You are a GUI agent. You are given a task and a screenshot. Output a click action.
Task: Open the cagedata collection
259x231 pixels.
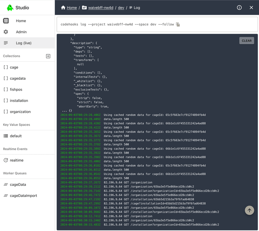[x=27, y=78]
